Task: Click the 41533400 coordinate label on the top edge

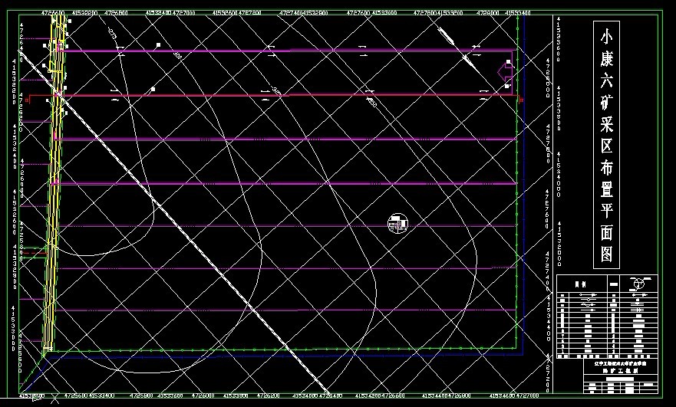Action: tap(518, 13)
